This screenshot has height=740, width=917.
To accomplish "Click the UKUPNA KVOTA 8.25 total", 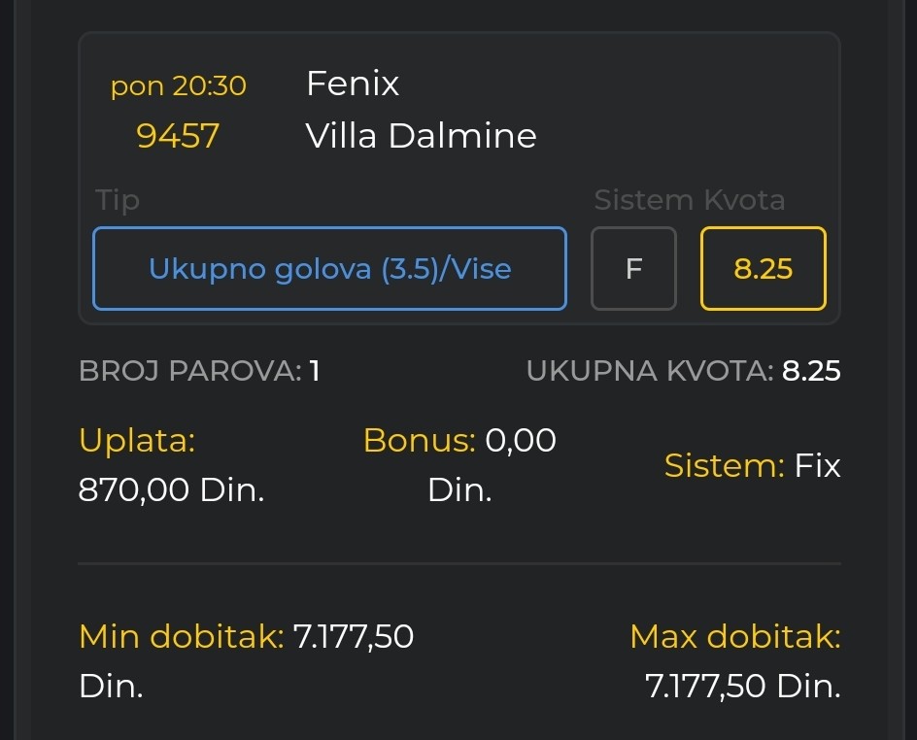I will (x=684, y=371).
